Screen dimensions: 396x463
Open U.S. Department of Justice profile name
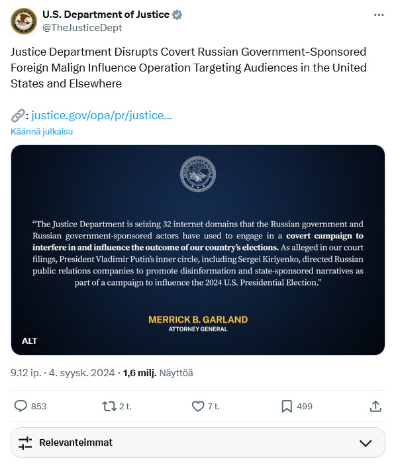(x=106, y=15)
